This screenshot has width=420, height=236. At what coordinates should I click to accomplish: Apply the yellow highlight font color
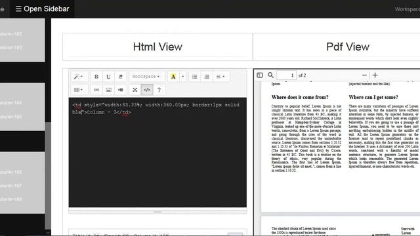coord(173,77)
